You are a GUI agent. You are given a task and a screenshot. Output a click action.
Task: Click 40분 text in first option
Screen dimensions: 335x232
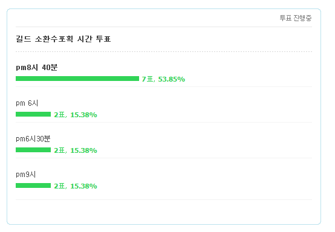[50, 68]
